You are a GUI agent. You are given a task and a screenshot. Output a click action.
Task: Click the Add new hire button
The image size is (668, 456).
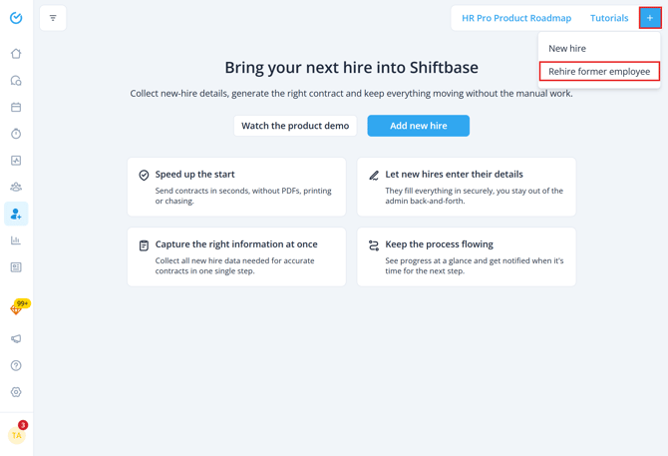coord(419,126)
